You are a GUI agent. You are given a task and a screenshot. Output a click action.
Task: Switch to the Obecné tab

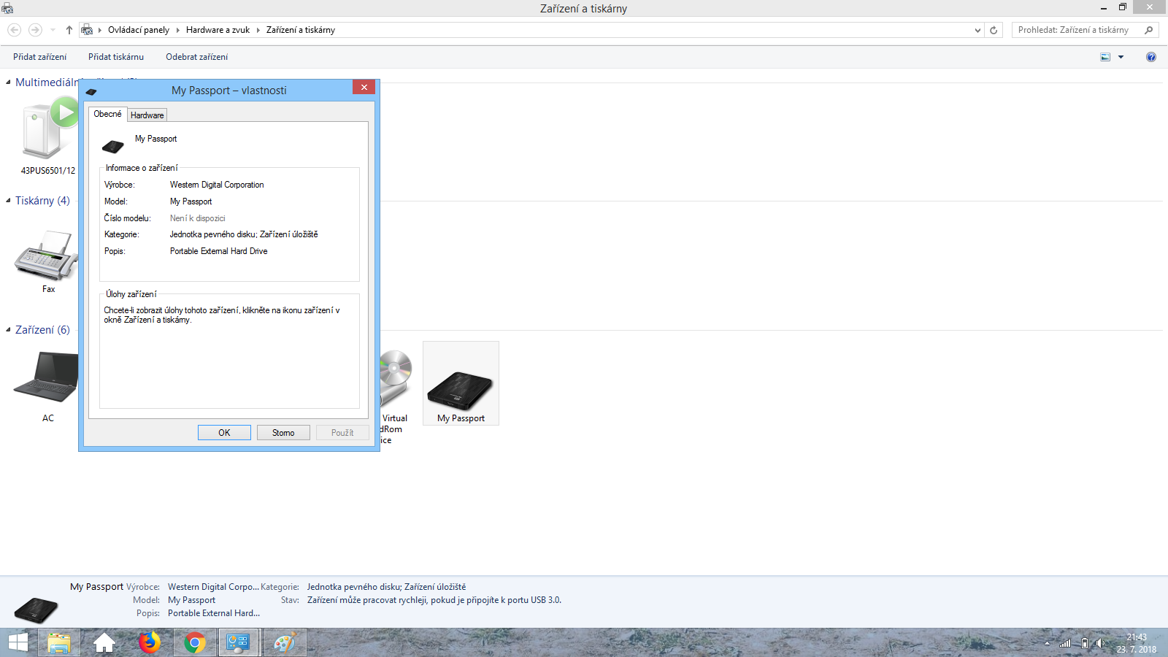point(107,114)
